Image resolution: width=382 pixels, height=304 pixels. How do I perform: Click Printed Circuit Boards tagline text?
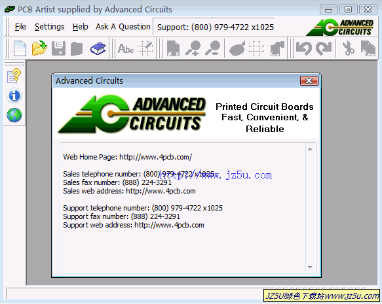point(265,118)
